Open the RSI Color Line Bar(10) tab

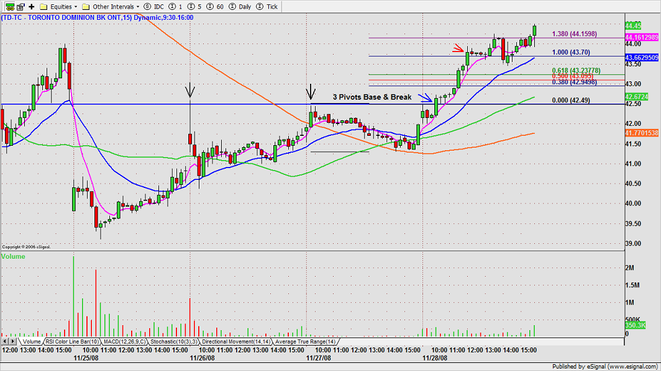(72, 341)
